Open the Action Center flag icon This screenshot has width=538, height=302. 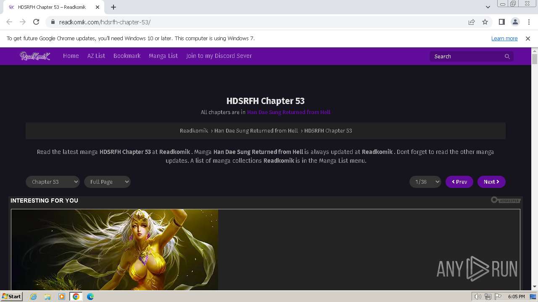[x=498, y=297]
